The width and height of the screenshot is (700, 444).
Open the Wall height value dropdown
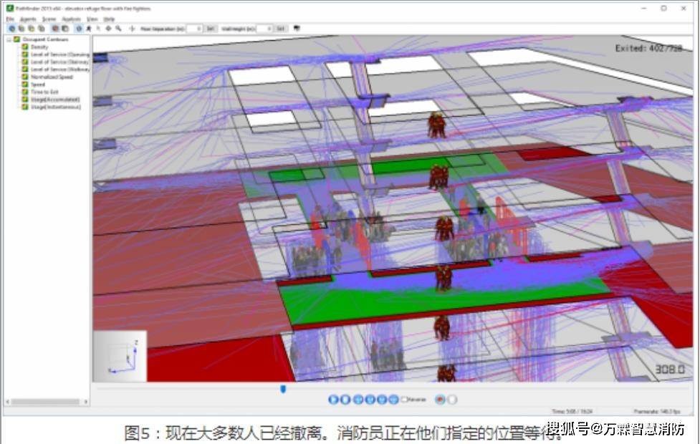(269, 29)
